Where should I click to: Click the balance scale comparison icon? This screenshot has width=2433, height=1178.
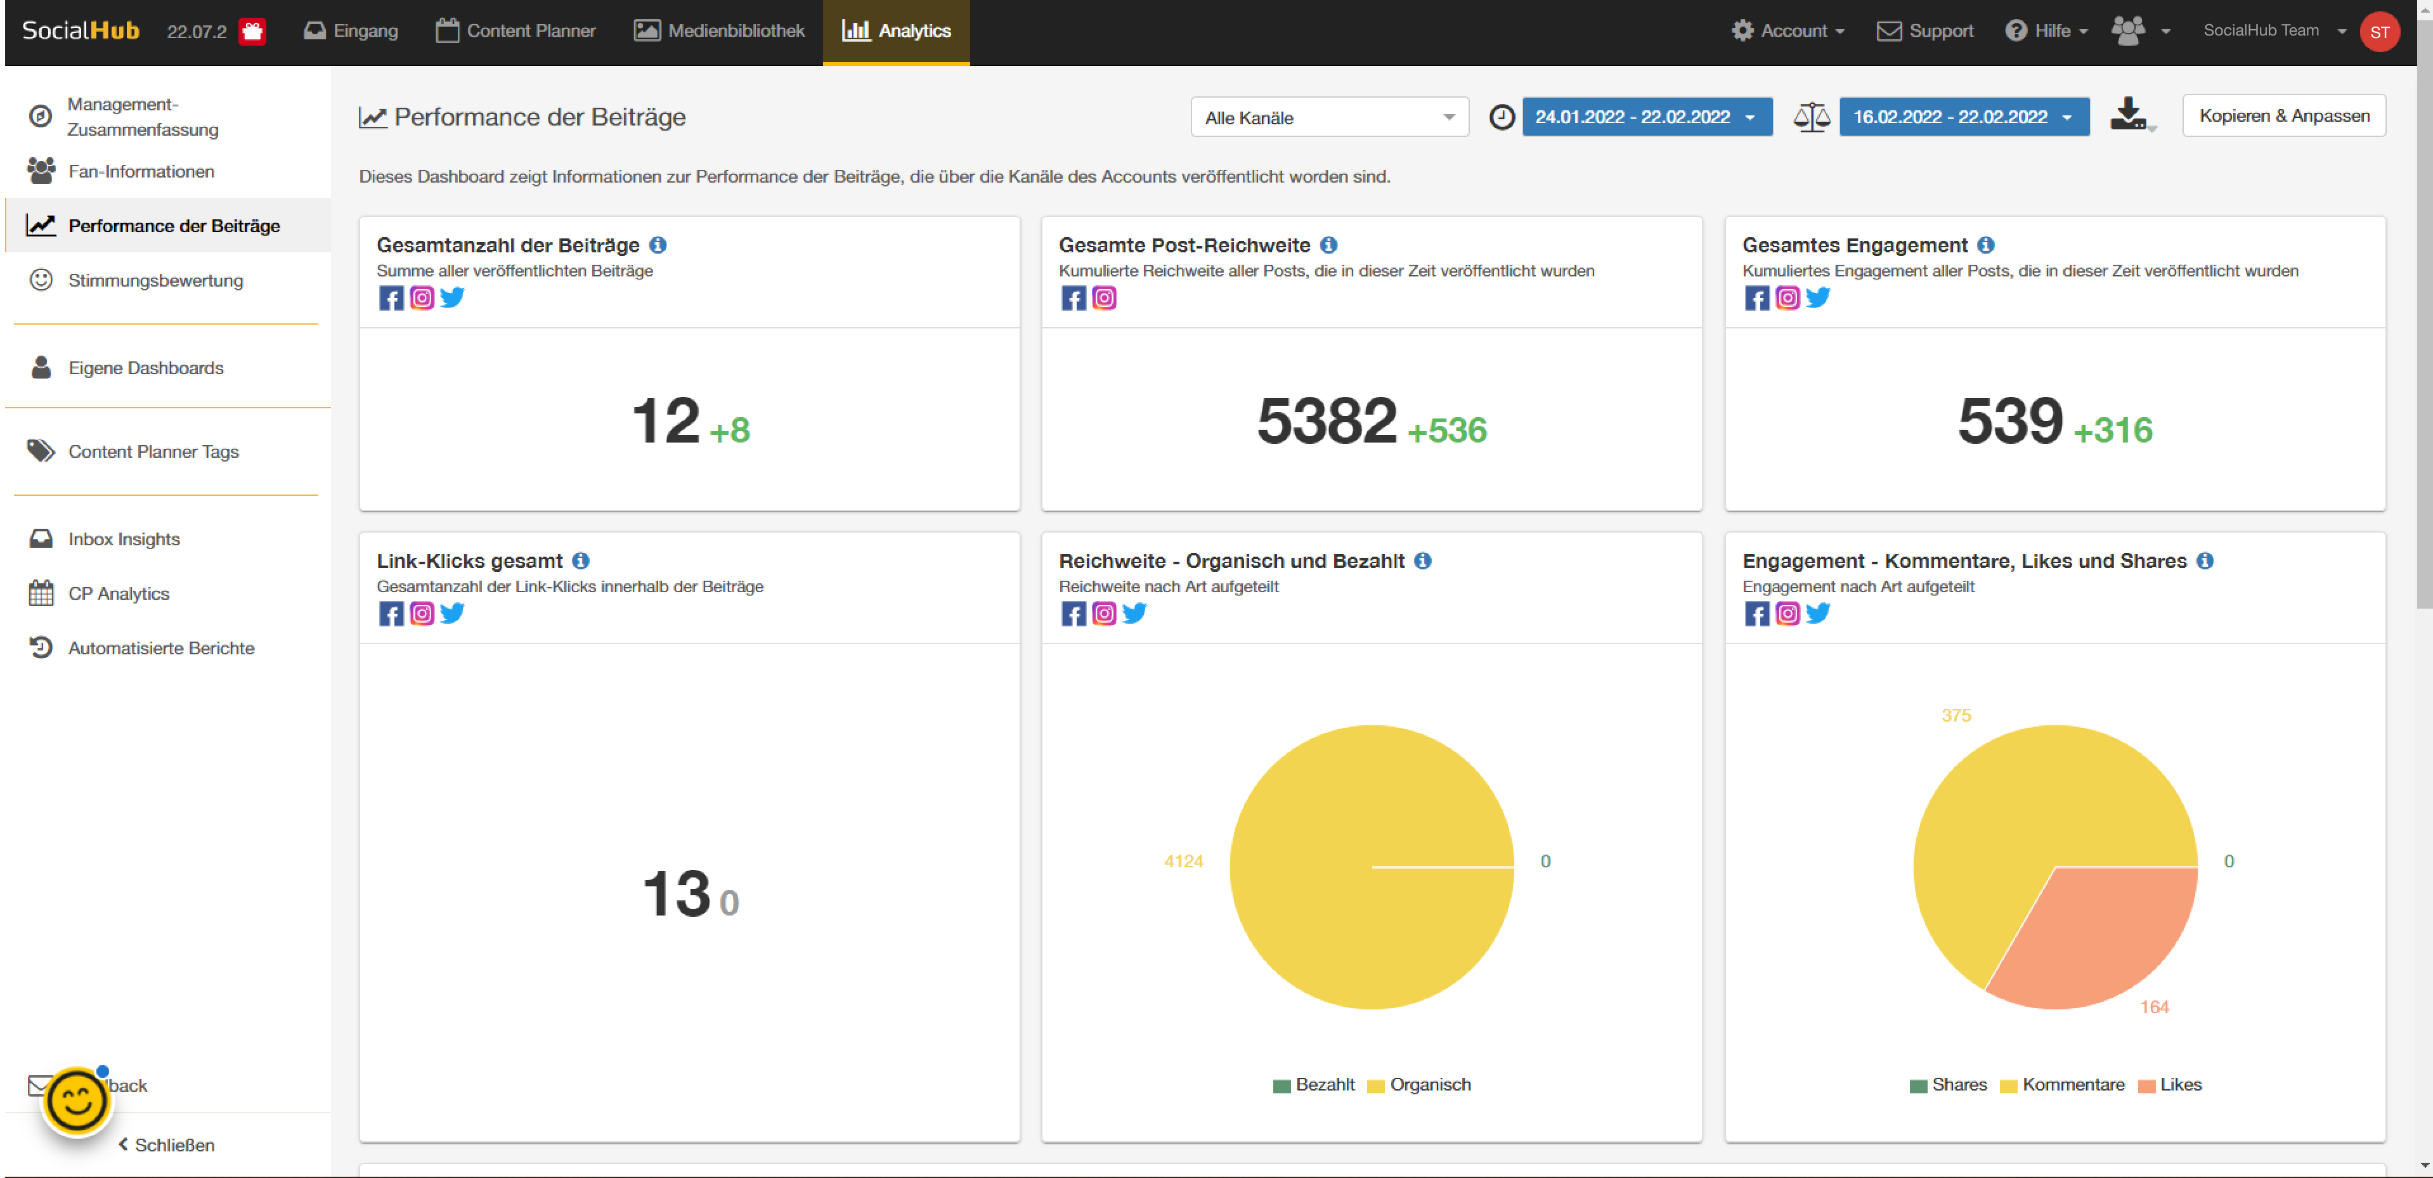pyautogui.click(x=1810, y=116)
